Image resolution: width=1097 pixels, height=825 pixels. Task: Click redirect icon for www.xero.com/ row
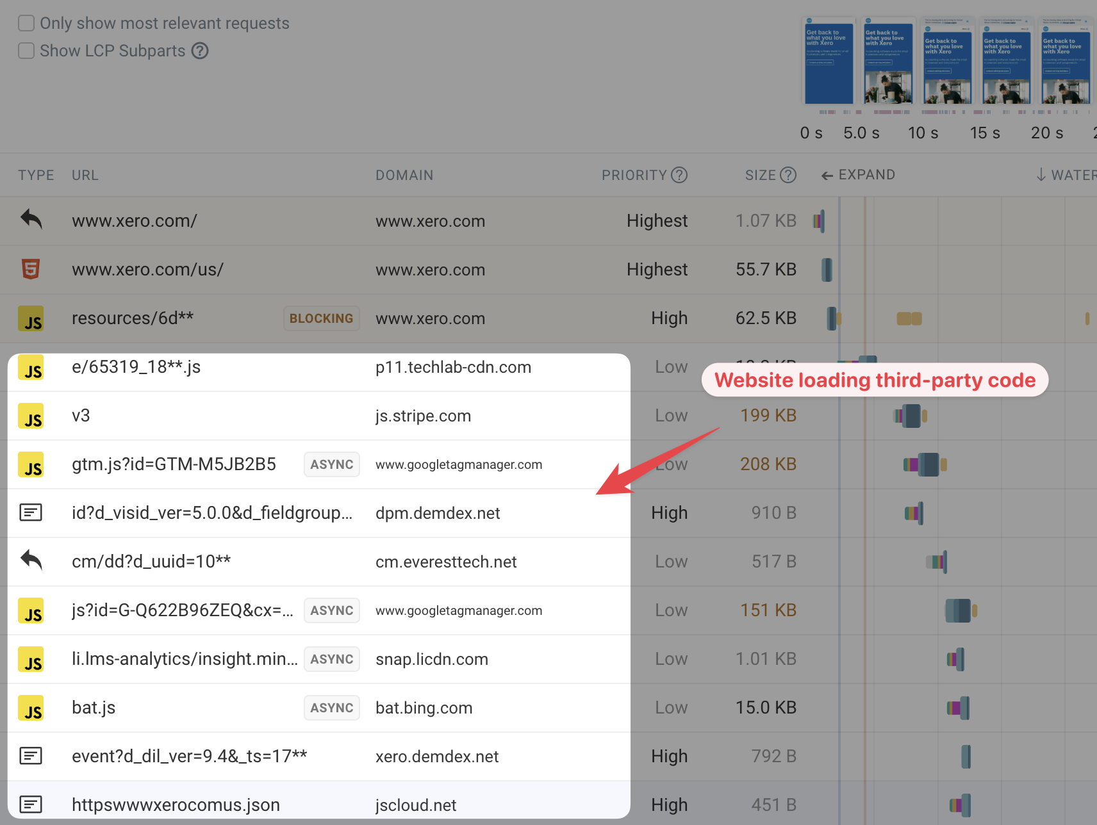coord(31,220)
